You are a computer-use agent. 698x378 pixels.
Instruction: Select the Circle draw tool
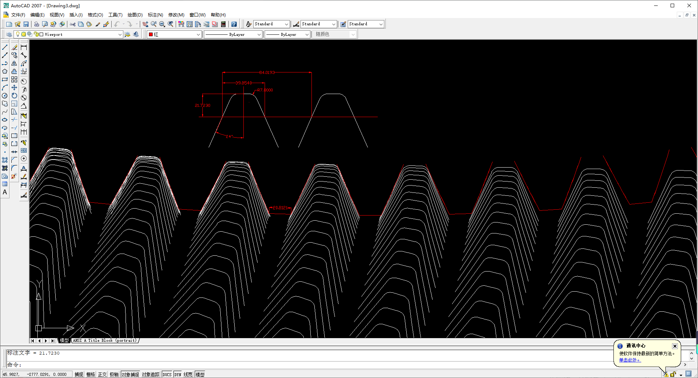5,96
